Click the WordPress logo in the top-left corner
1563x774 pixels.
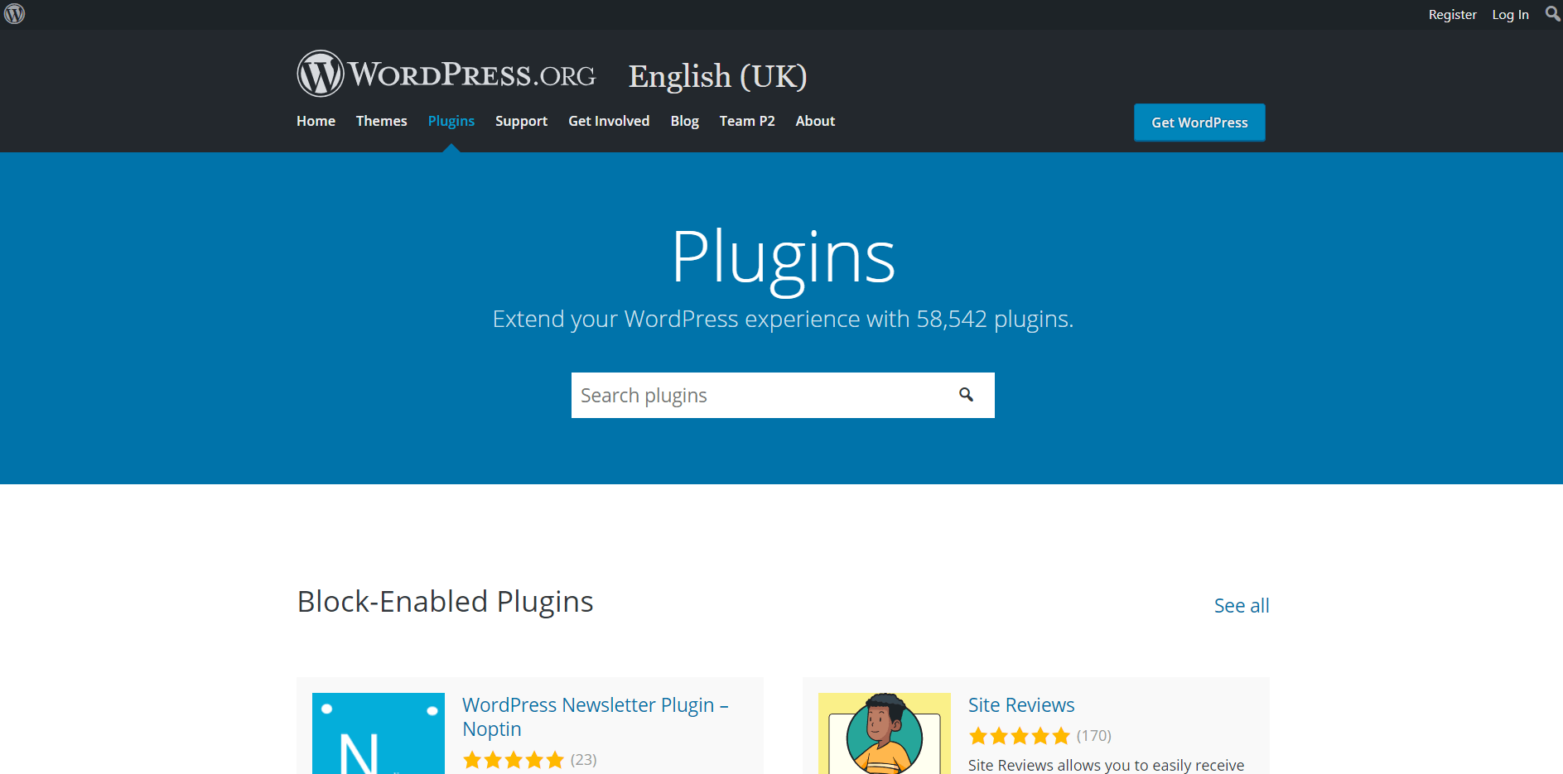point(14,13)
